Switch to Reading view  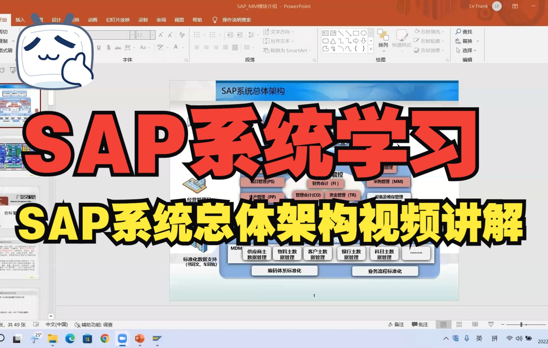475,325
